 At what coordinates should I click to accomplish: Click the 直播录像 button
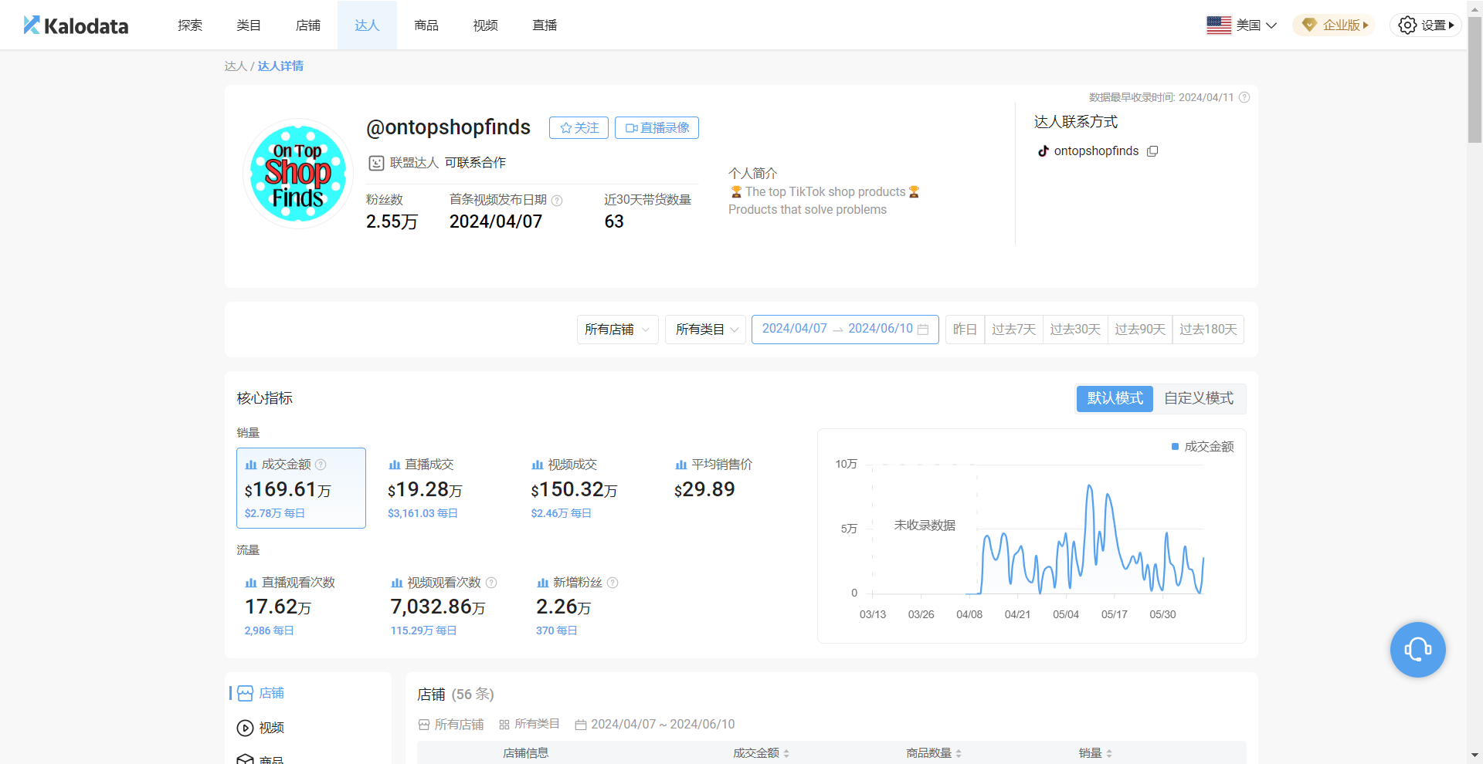[657, 128]
